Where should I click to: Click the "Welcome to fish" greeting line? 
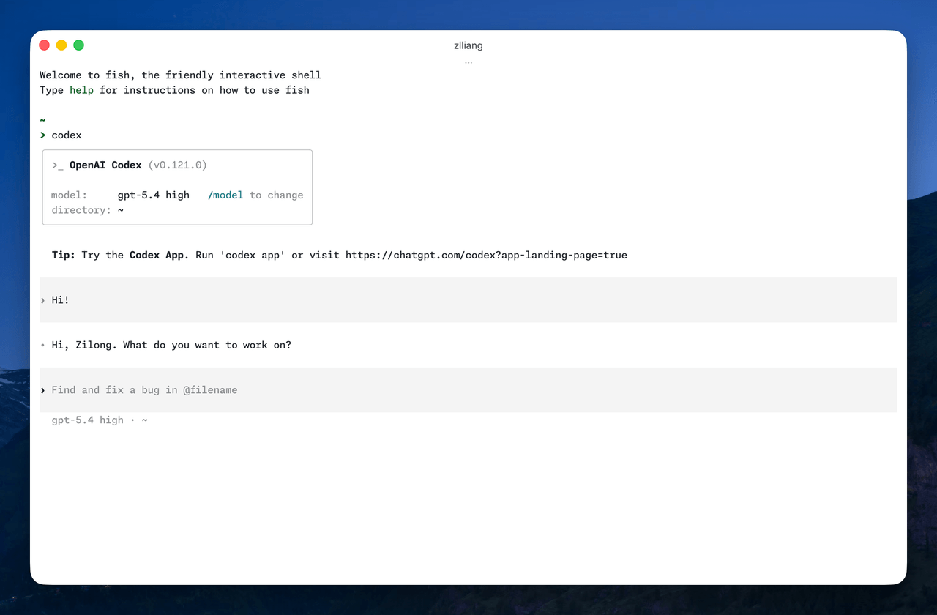(x=180, y=75)
